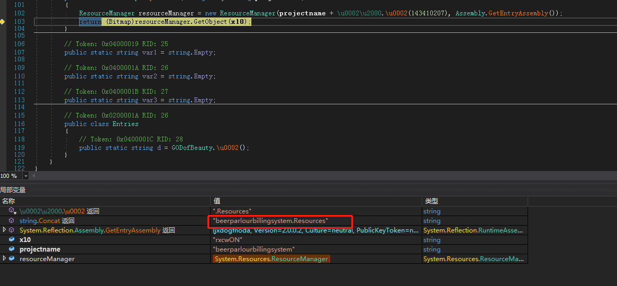Screen dimensions: 617x286
Task: Click the Entries class name on line 116
Action: tap(125, 124)
